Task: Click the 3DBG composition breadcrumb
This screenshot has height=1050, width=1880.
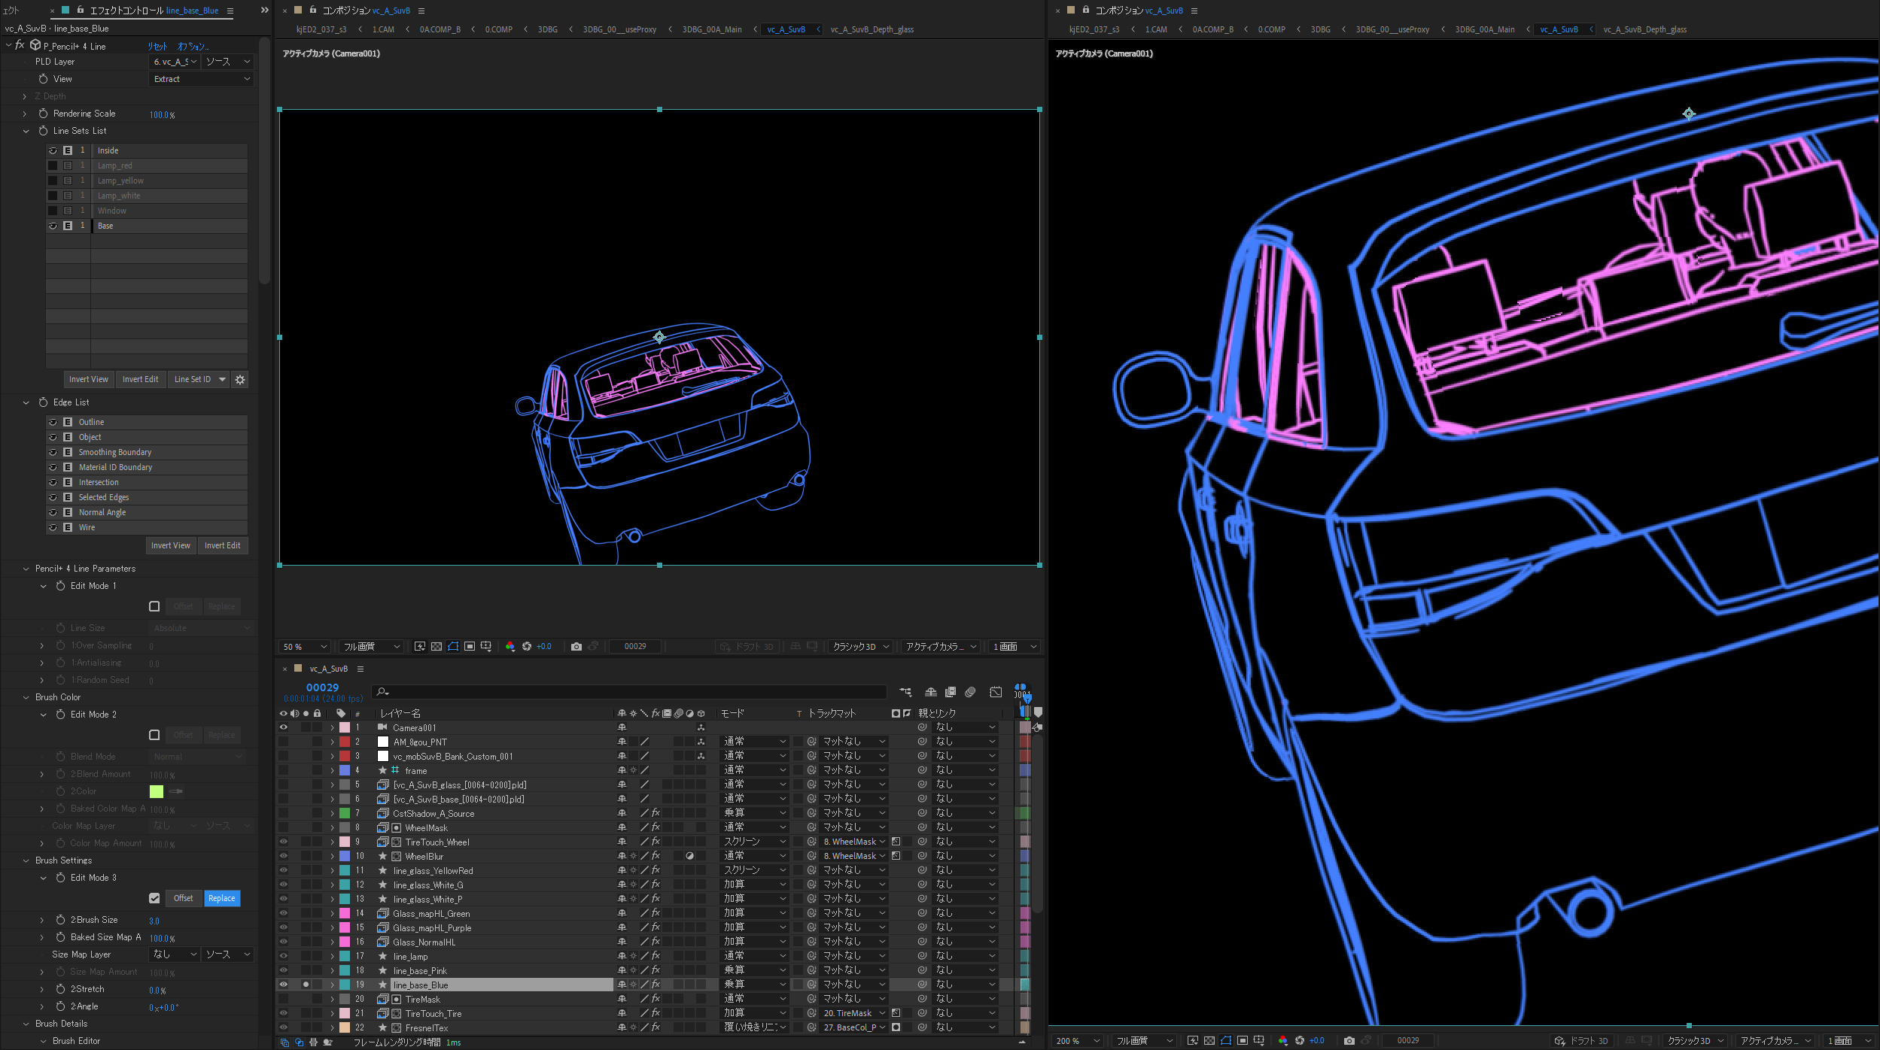Action: [546, 29]
